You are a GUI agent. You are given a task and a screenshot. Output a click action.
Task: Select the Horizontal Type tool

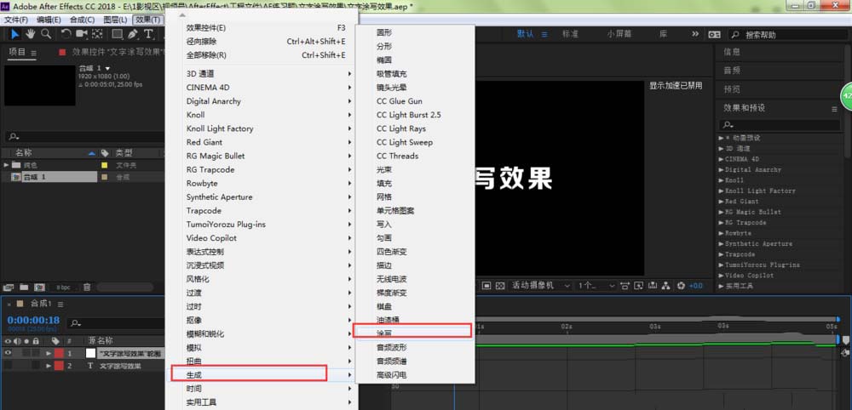(147, 34)
